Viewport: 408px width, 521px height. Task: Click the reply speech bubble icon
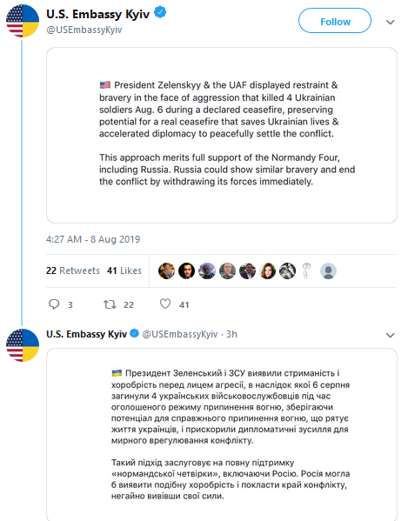(x=54, y=304)
